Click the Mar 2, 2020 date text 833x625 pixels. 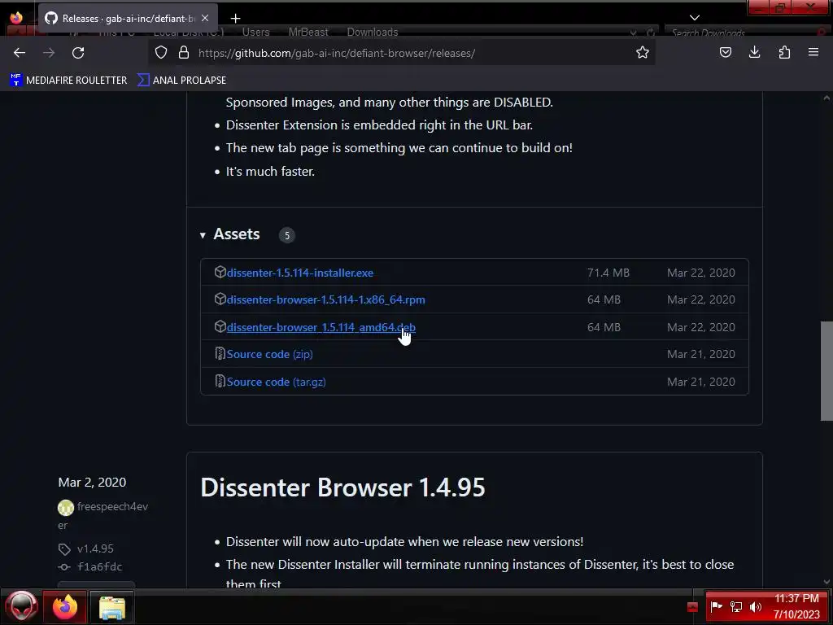92,482
